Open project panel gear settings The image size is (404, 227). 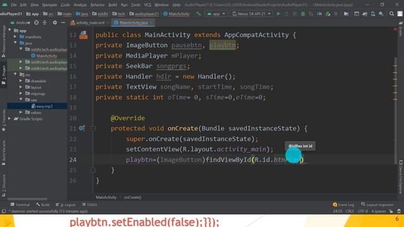(x=55, y=23)
